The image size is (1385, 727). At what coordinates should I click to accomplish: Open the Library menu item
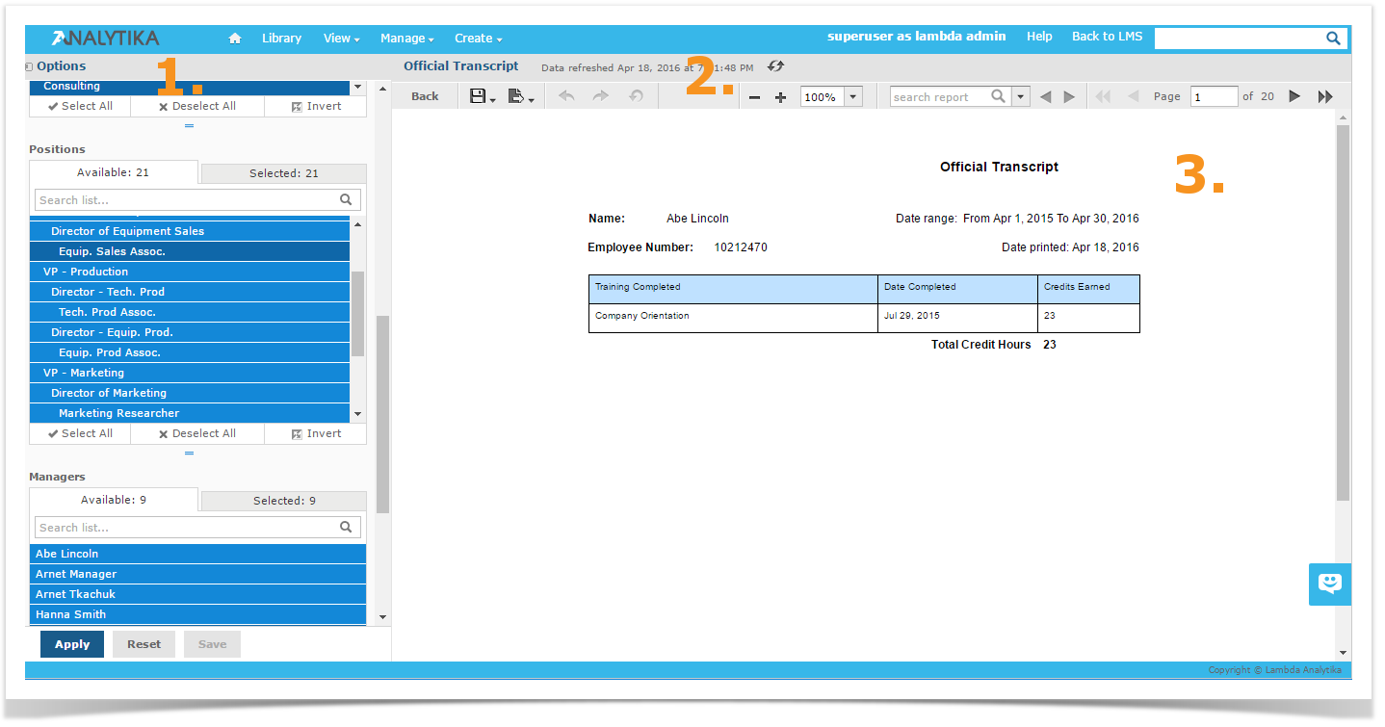point(281,39)
